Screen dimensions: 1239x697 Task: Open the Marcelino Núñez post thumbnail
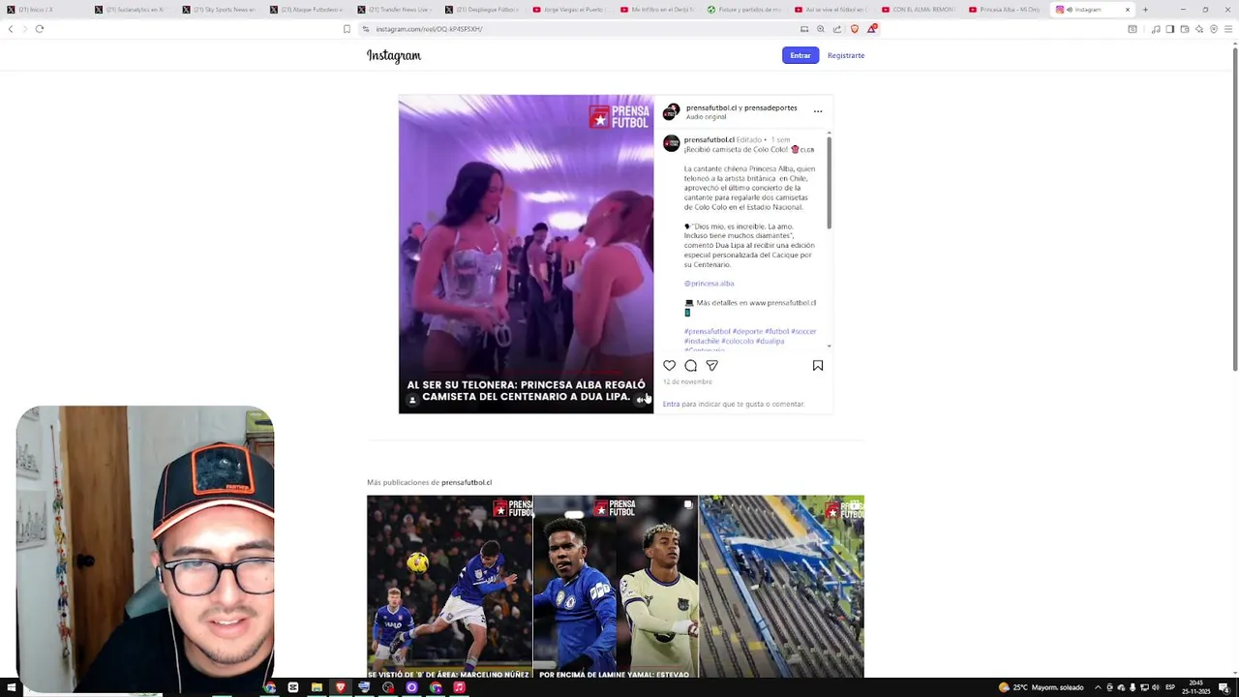[449, 587]
